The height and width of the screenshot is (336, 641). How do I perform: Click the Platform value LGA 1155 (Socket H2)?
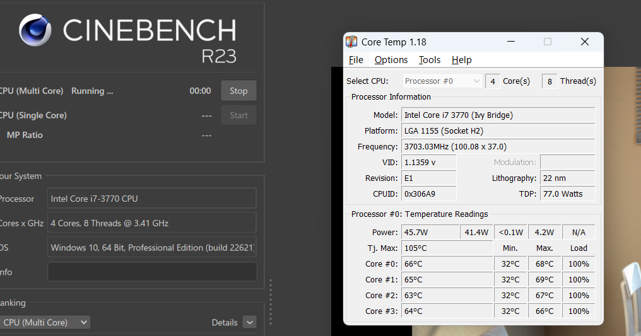pos(498,131)
